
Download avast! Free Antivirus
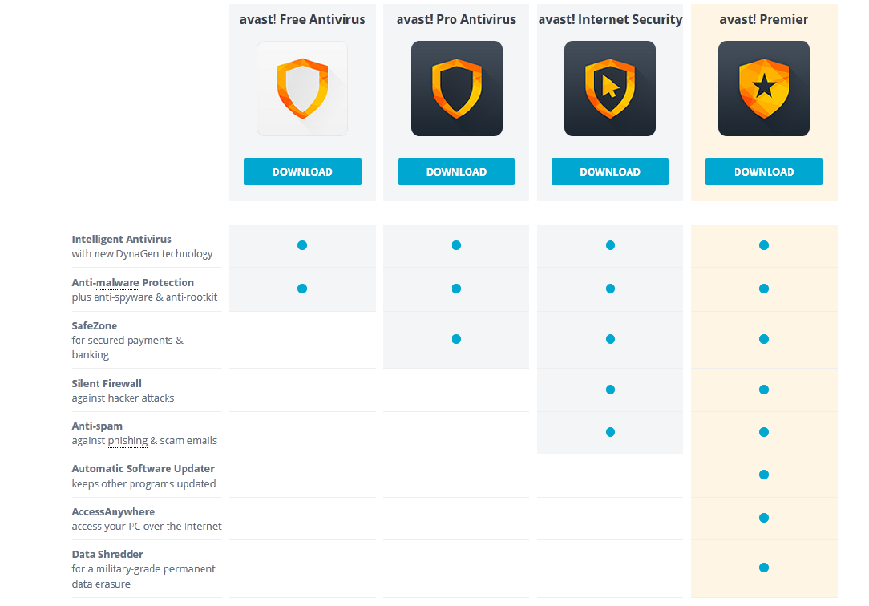tap(302, 172)
